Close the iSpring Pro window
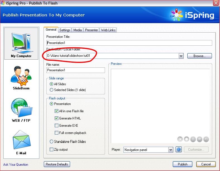The image size is (220, 171). (216, 3)
